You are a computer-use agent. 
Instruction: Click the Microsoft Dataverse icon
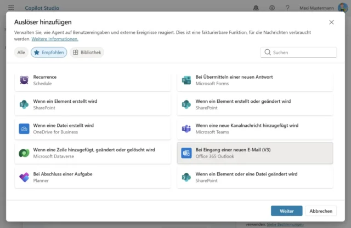coord(24,153)
